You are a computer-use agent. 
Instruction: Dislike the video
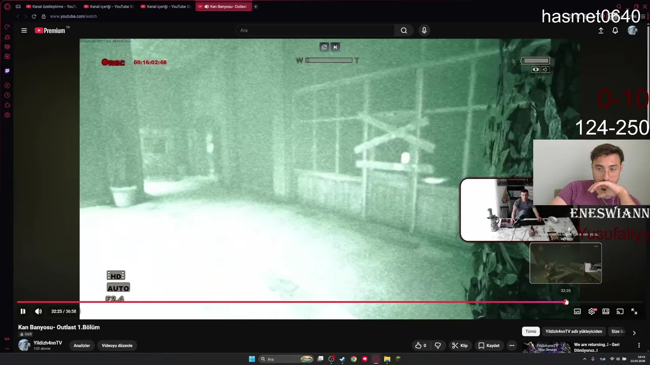click(x=438, y=346)
